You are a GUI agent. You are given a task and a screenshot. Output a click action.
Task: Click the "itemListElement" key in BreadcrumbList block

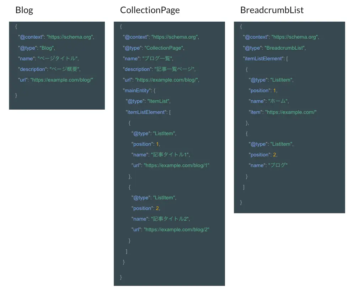point(263,59)
